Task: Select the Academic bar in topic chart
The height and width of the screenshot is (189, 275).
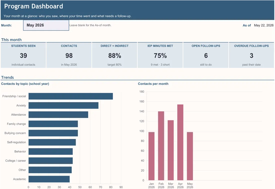Action: pos(49,179)
